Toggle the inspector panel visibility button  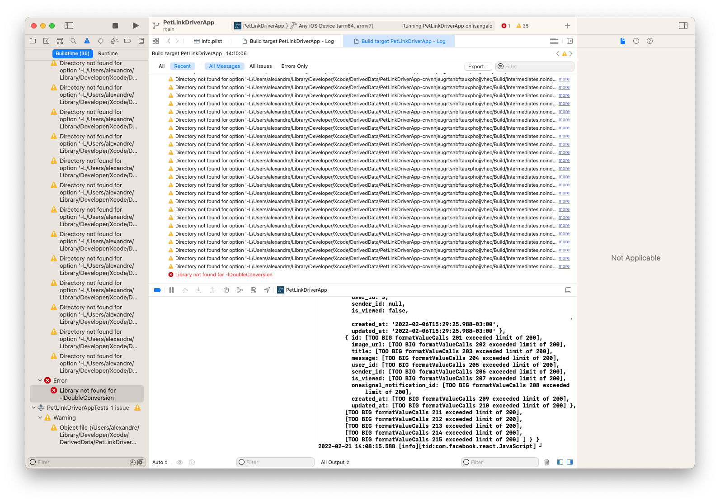(683, 26)
